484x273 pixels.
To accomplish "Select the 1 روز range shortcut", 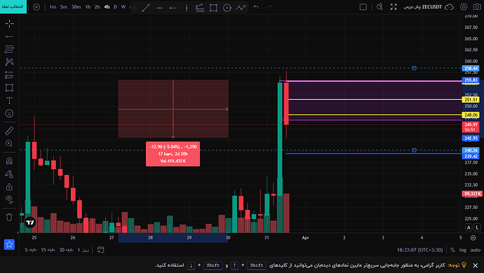I will tap(83, 250).
